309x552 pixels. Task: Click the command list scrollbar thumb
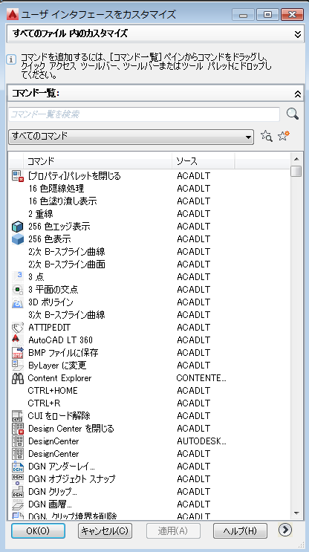[296, 172]
